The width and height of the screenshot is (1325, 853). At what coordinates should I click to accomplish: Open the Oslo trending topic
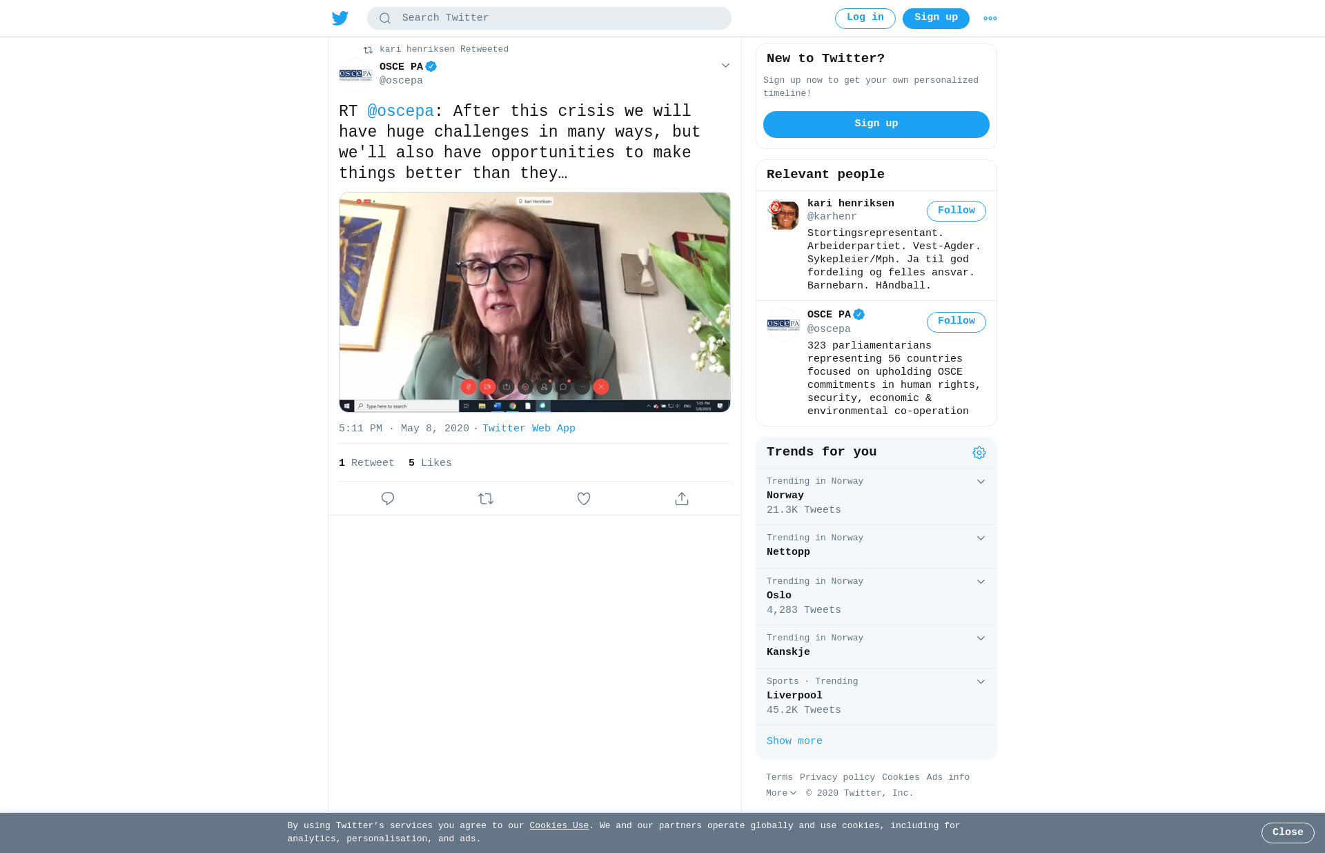coord(876,596)
